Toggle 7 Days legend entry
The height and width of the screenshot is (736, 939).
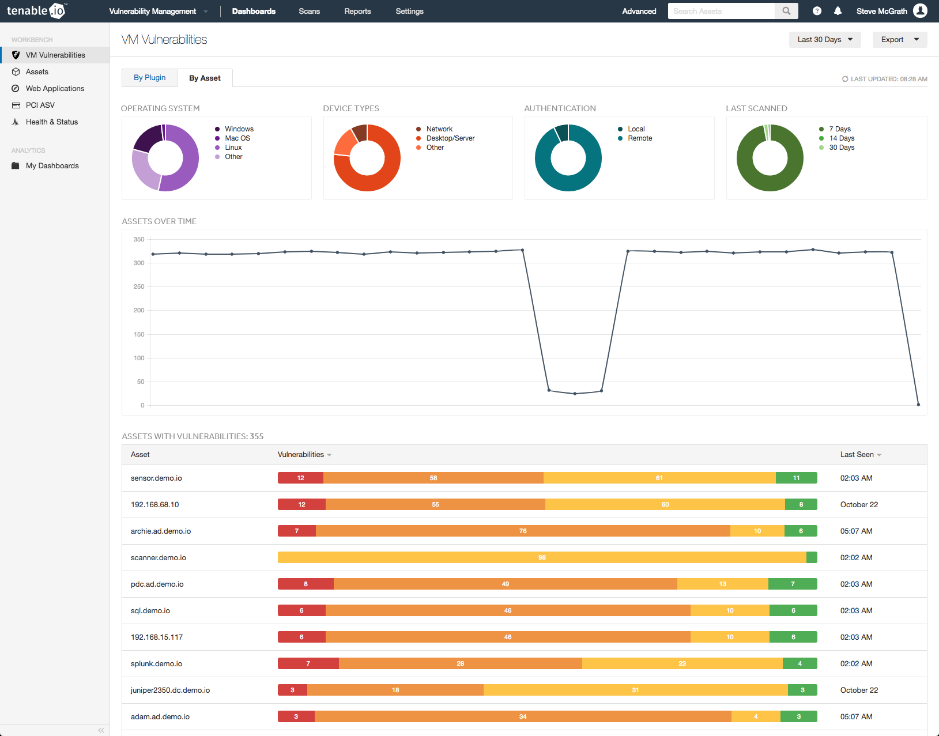835,129
